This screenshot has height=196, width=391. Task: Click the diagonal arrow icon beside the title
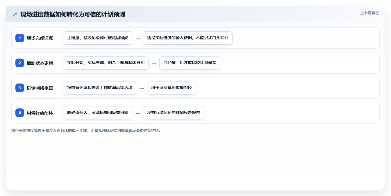15,14
